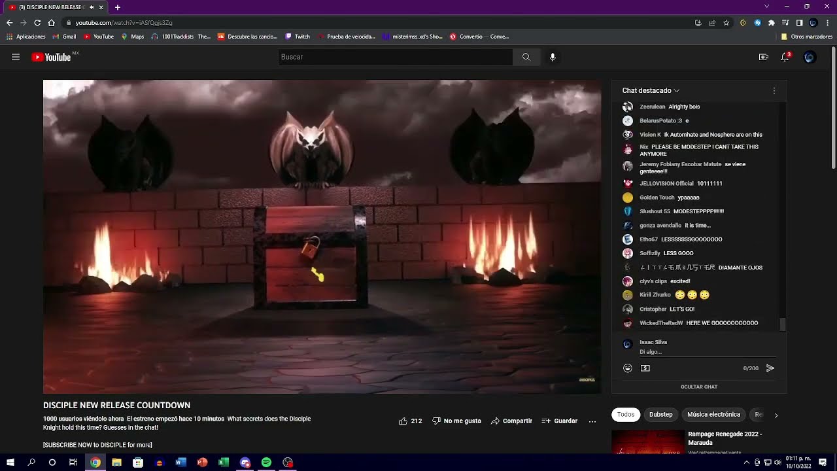The image size is (837, 471).
Task: Open Word from the taskbar
Action: point(180,462)
